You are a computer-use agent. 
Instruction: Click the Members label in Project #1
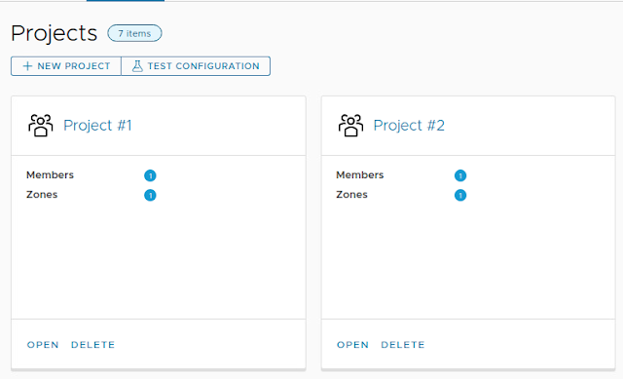pyautogui.click(x=50, y=175)
